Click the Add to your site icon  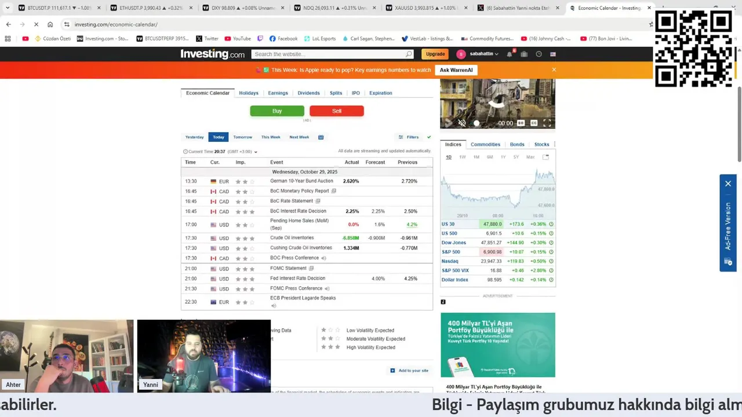[x=392, y=371]
